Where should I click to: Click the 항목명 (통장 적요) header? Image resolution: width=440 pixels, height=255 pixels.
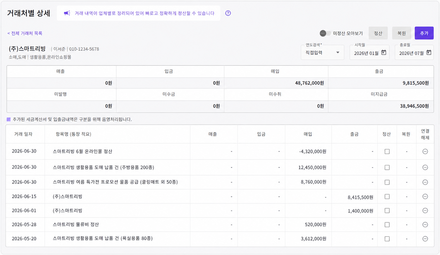73,134
